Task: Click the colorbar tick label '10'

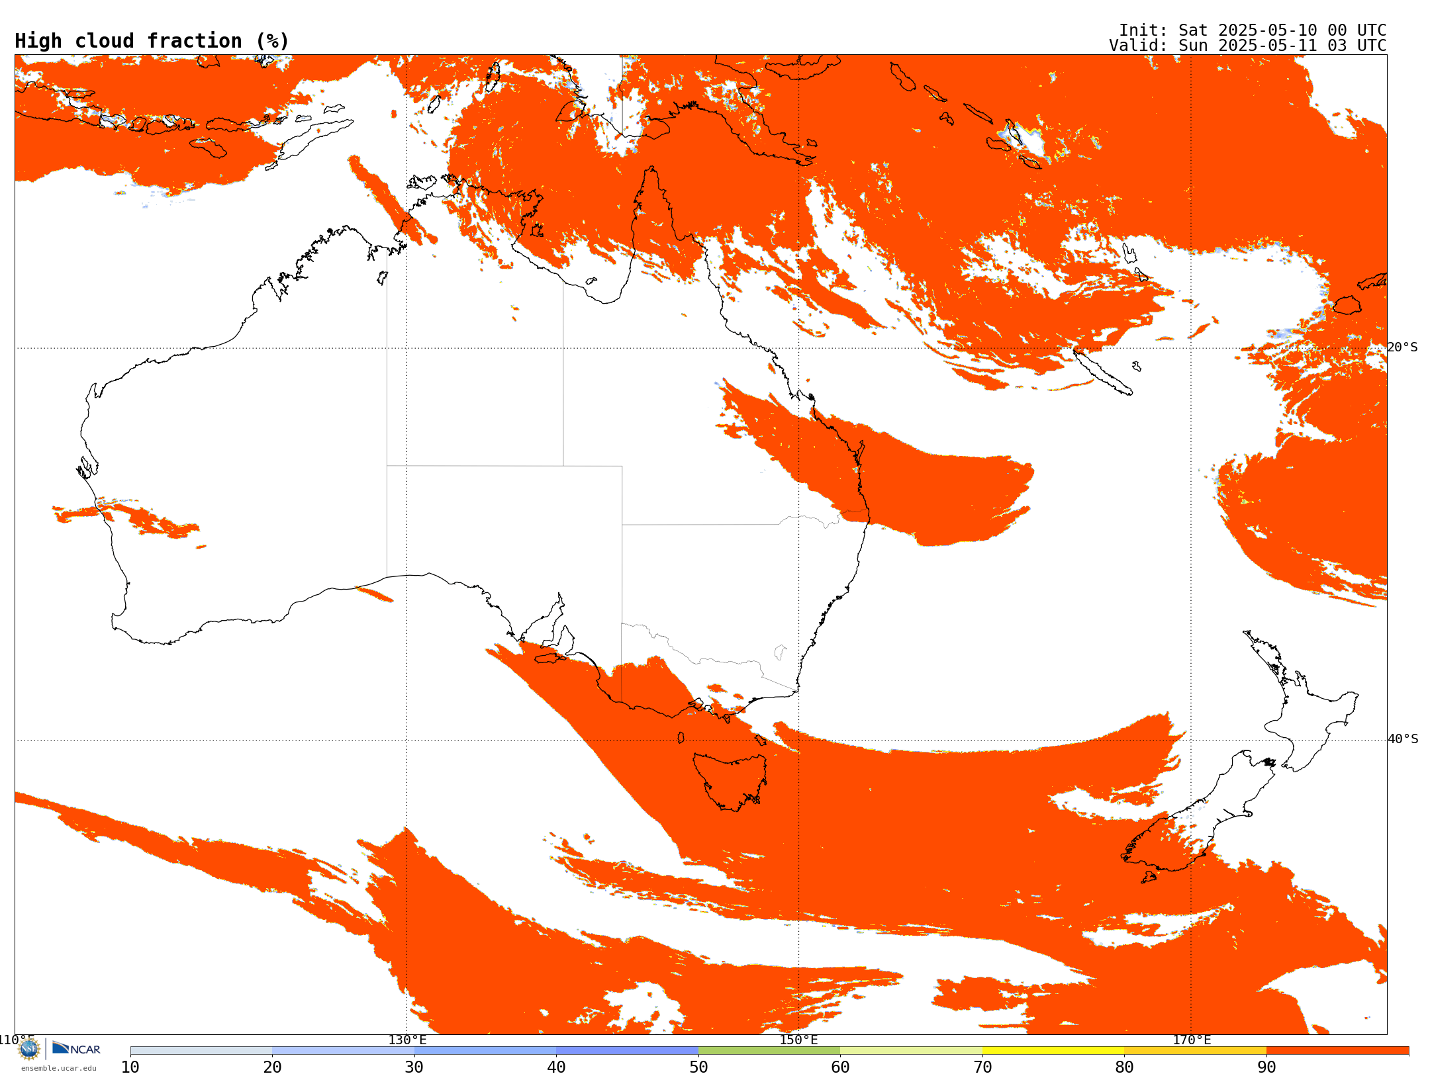Action: coord(130,1067)
